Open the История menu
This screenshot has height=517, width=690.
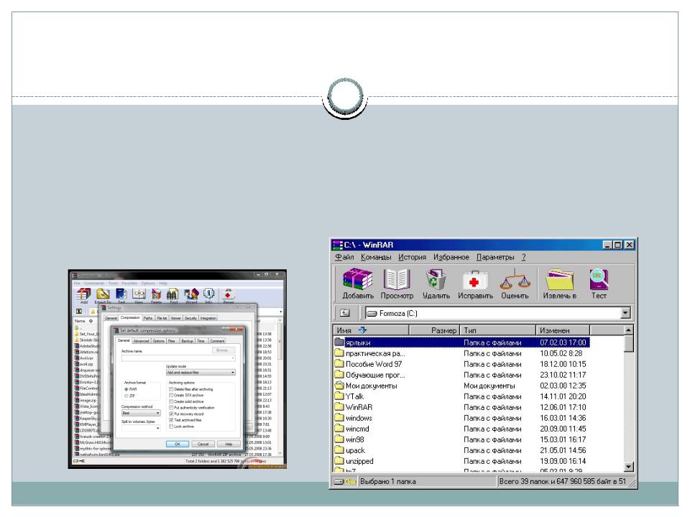click(412, 257)
